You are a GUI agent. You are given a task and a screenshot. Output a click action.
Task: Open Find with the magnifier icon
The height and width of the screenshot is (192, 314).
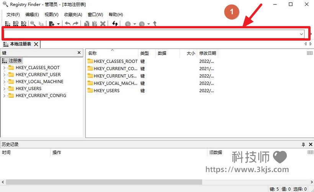coord(33,24)
